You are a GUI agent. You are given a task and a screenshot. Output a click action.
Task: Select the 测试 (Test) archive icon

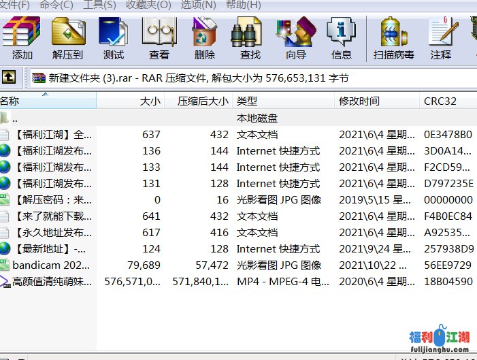pyautogui.click(x=114, y=38)
